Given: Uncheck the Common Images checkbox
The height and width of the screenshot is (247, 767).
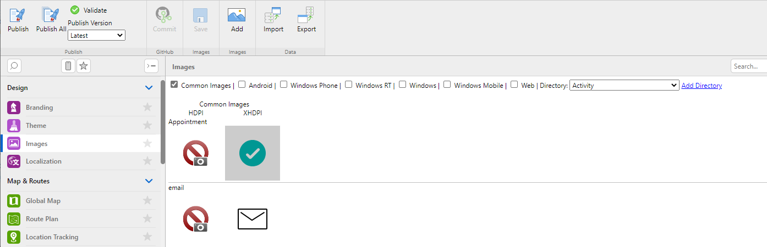Looking at the screenshot, I should pyautogui.click(x=174, y=85).
